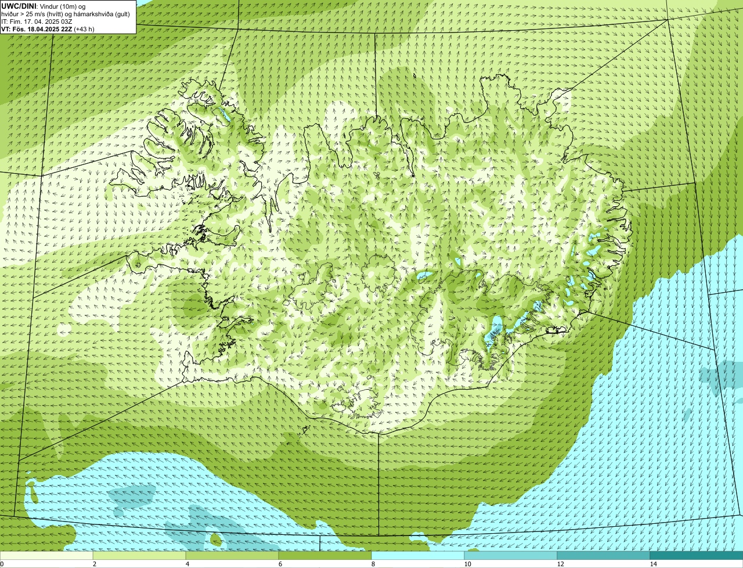Click the "VT: Fös. 18.04.2025 22Z (+43 h)" line
The width and height of the screenshot is (743, 568).
[x=48, y=29]
